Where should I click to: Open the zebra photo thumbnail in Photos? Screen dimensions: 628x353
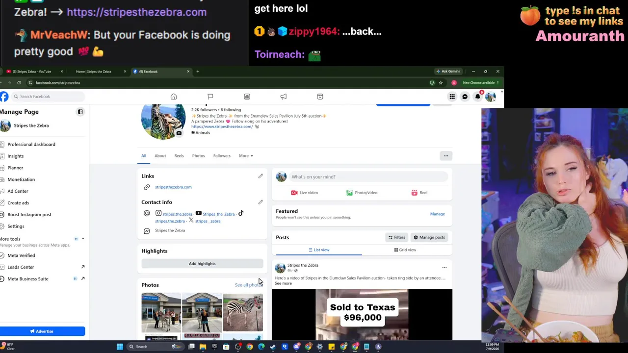click(x=243, y=313)
